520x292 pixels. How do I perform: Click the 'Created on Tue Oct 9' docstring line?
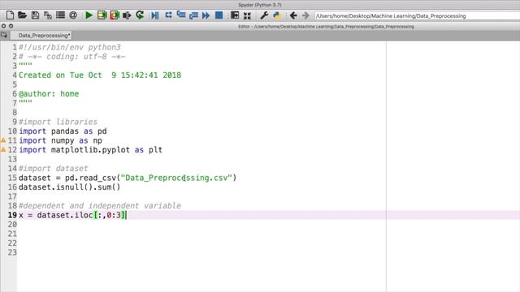pos(100,75)
